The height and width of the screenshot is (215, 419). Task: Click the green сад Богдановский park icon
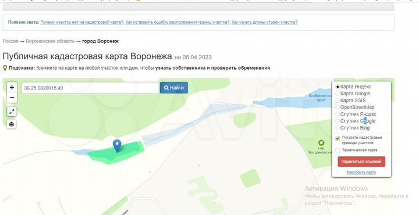tap(321, 143)
